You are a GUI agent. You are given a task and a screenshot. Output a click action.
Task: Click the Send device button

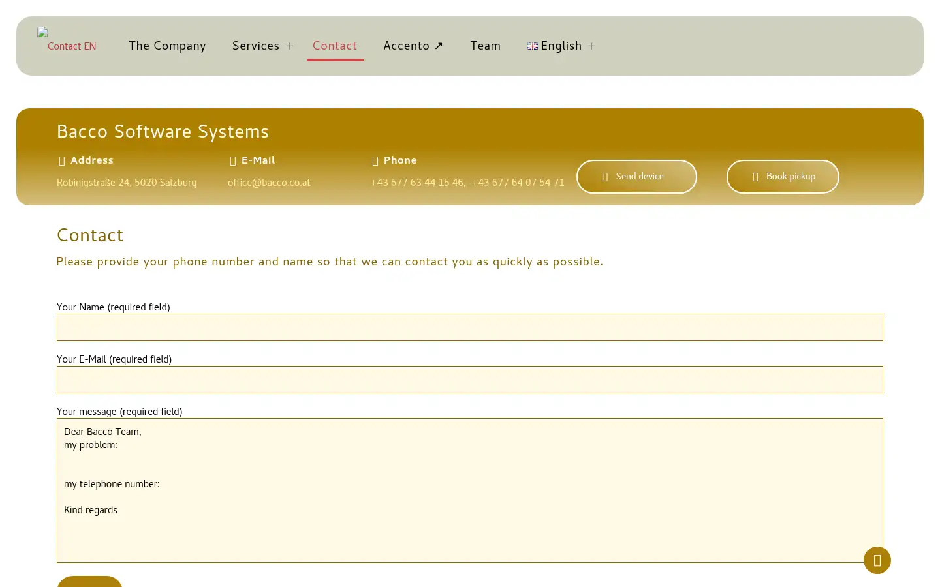click(x=636, y=177)
